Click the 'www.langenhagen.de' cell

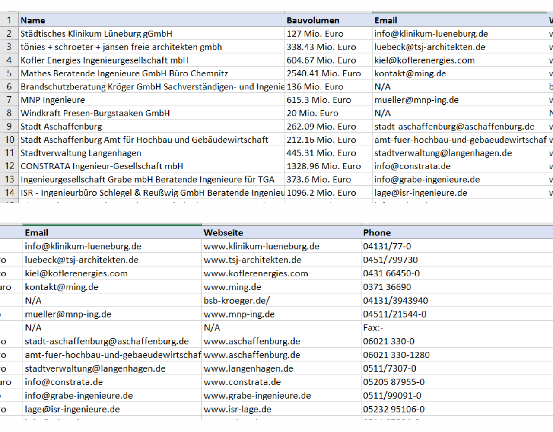[281, 368]
